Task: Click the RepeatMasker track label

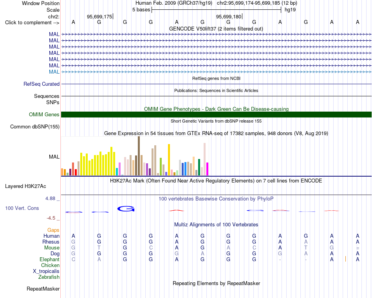Action: 43,289
